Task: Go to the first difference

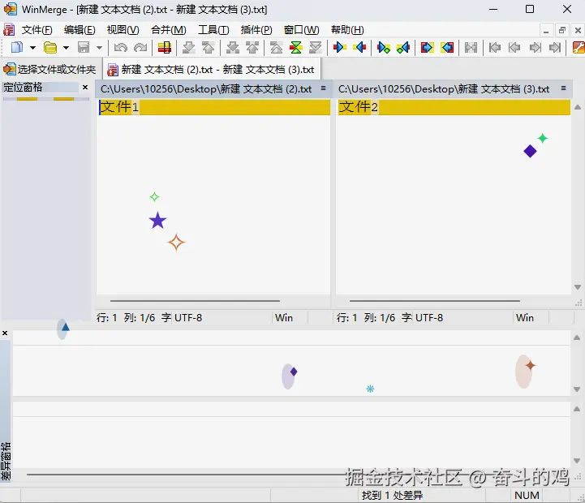Action: (x=276, y=47)
